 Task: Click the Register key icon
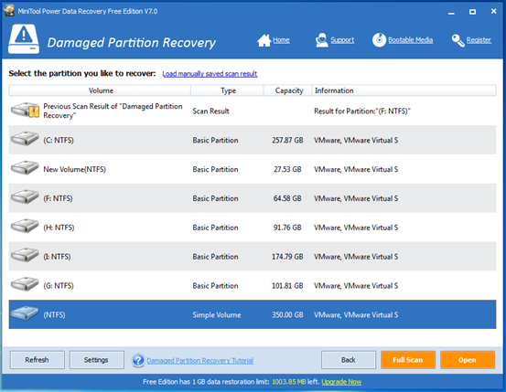click(x=458, y=40)
